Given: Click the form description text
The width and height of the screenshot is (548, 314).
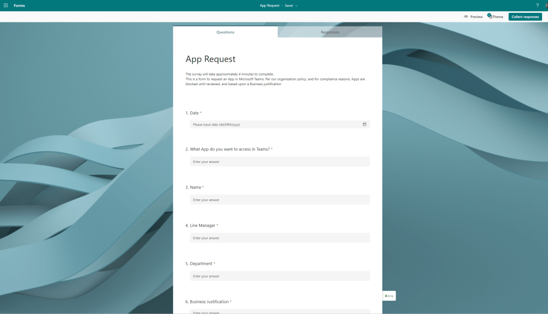Looking at the screenshot, I should 275,79.
